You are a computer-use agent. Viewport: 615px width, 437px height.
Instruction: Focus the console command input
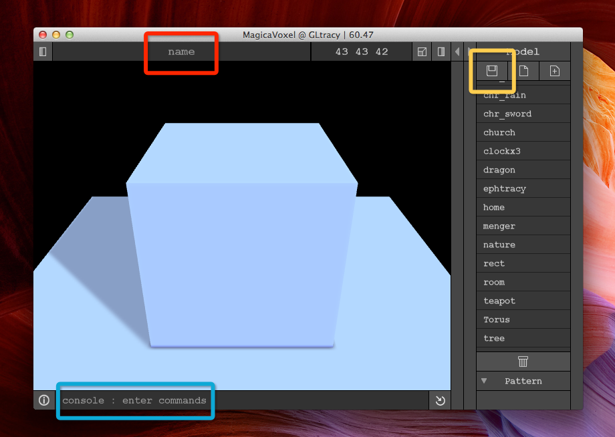point(241,400)
